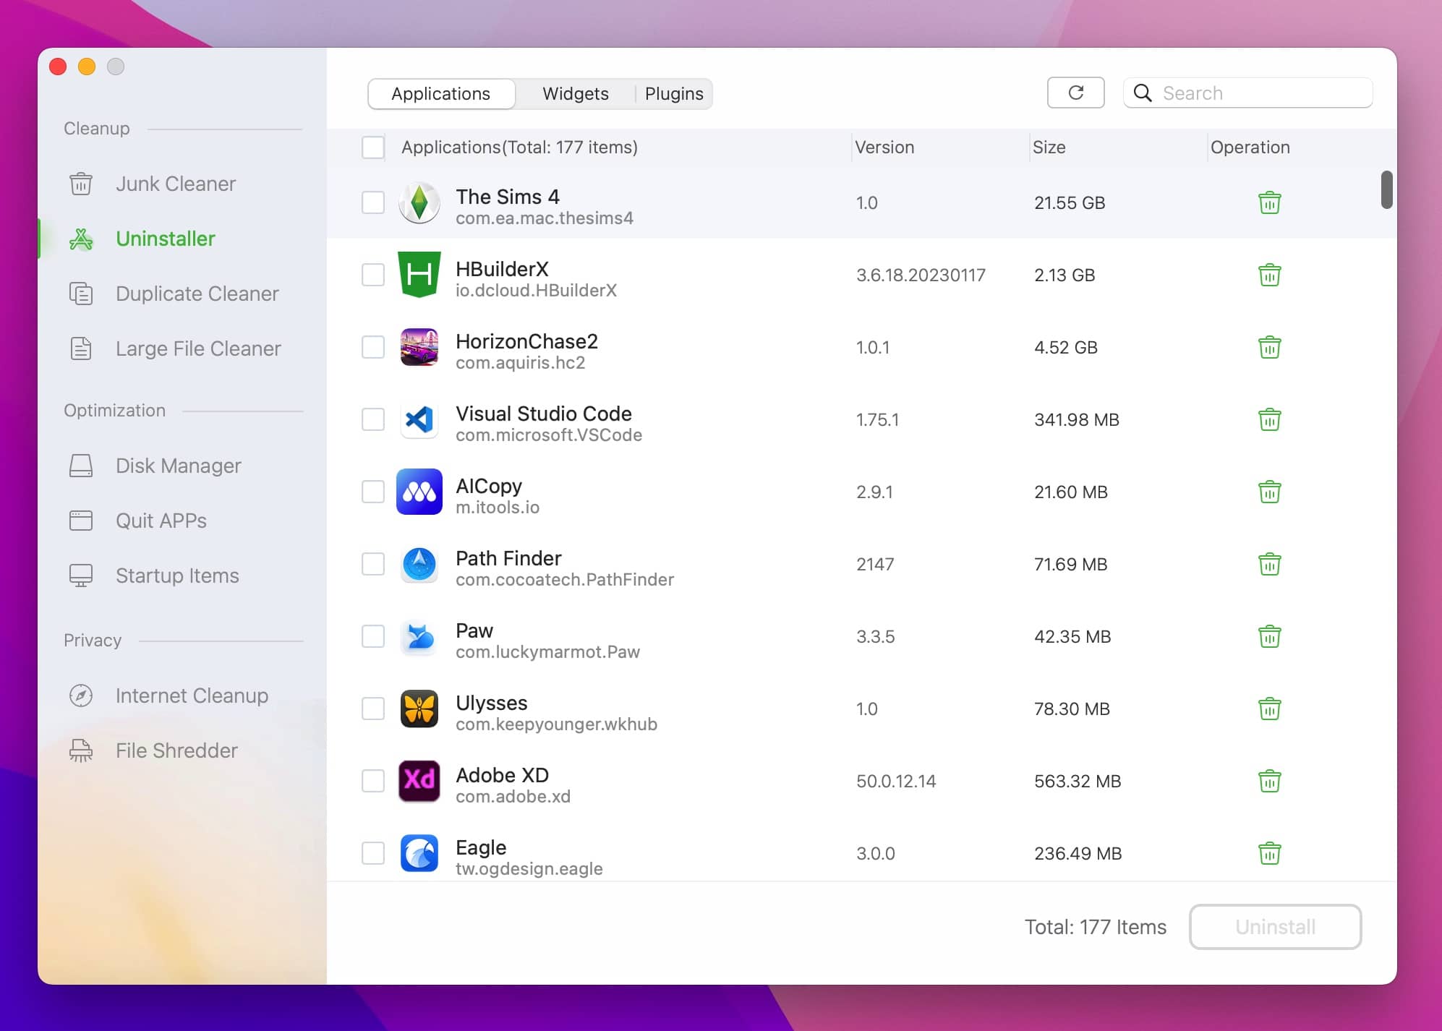The width and height of the screenshot is (1442, 1031).
Task: Click the Adobe XD app icon
Action: pos(419,781)
